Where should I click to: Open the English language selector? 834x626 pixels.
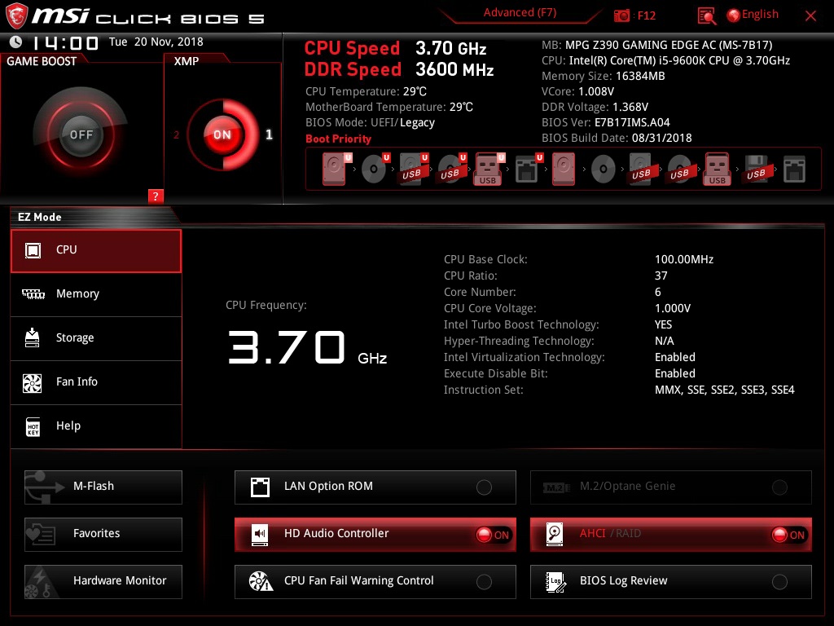coord(753,14)
